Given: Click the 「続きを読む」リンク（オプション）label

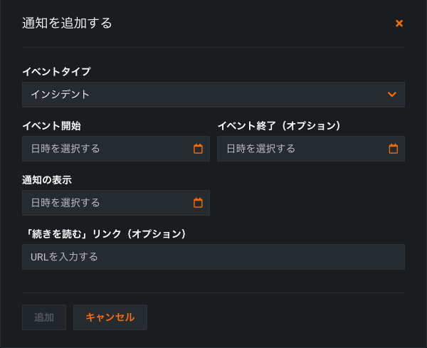Looking at the screenshot, I should click(x=104, y=234).
